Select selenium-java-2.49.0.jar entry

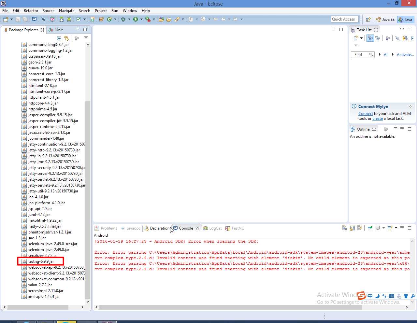pos(49,250)
